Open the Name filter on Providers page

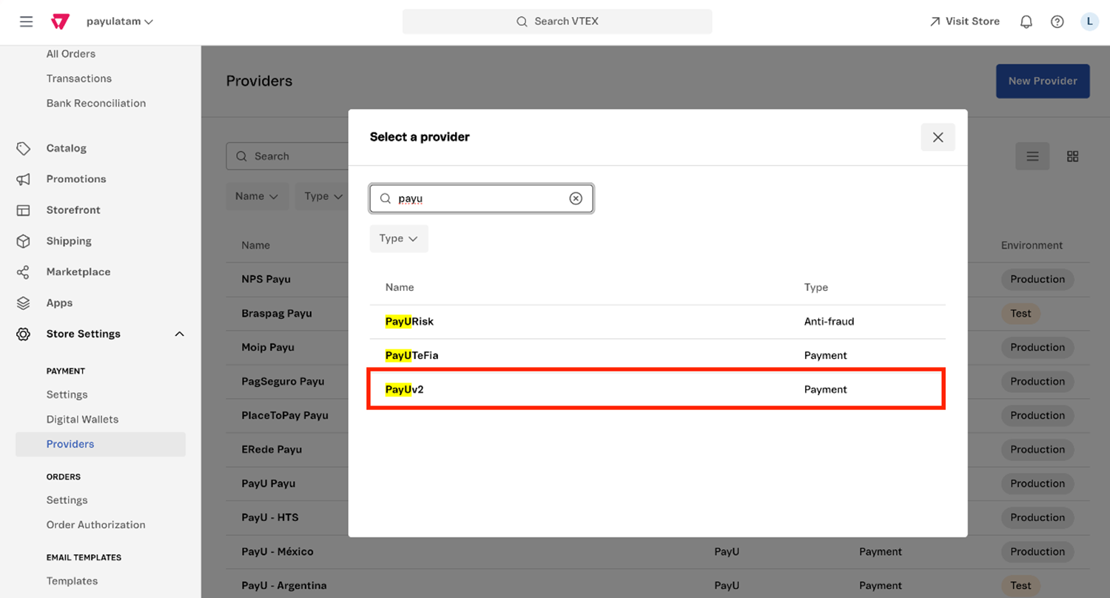point(257,196)
